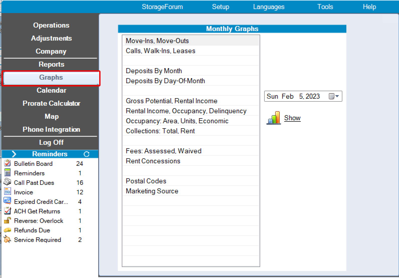Click Call Past Dues count 16
This screenshot has width=399, height=278.
pyautogui.click(x=80, y=183)
